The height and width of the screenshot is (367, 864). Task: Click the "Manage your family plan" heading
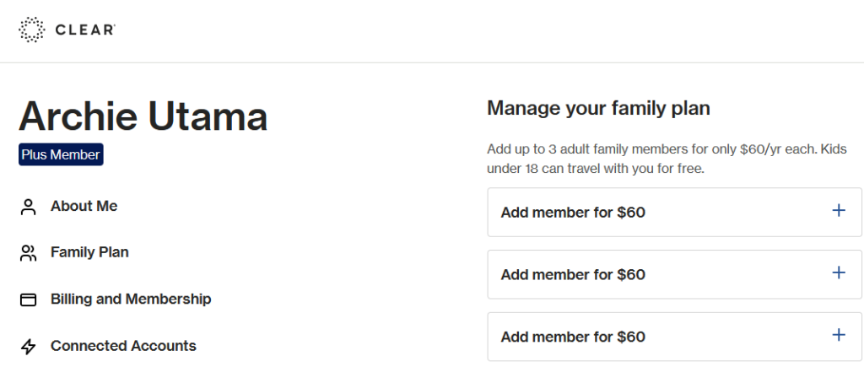point(598,108)
